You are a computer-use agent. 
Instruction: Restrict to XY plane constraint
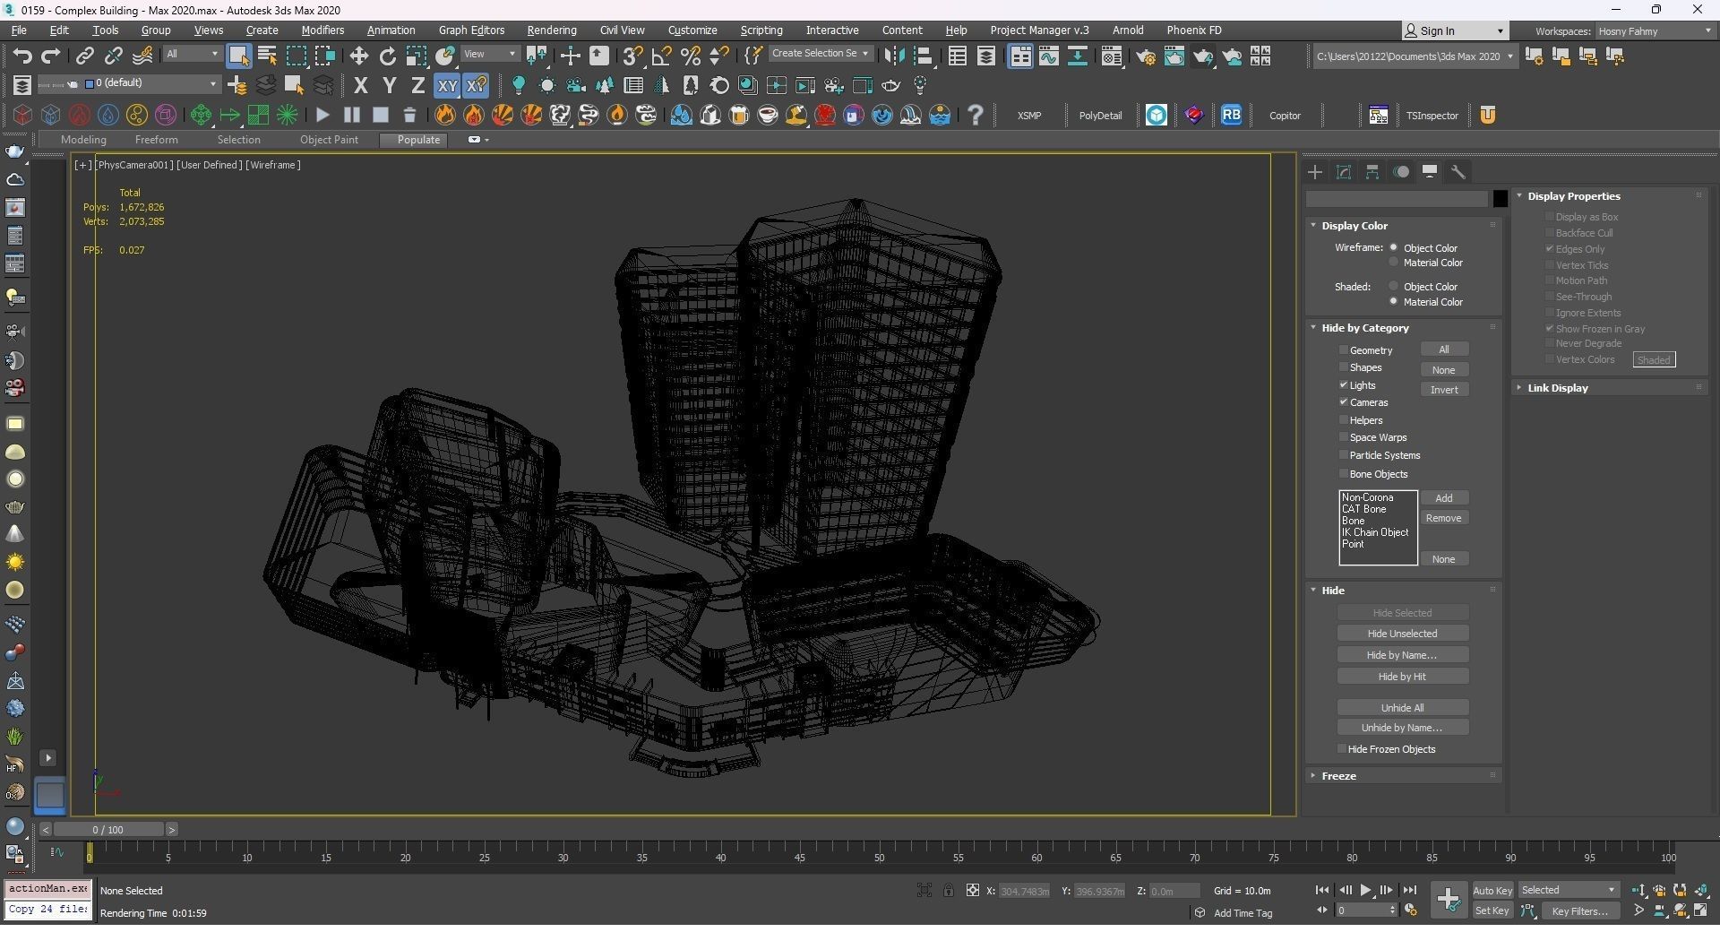(x=447, y=86)
